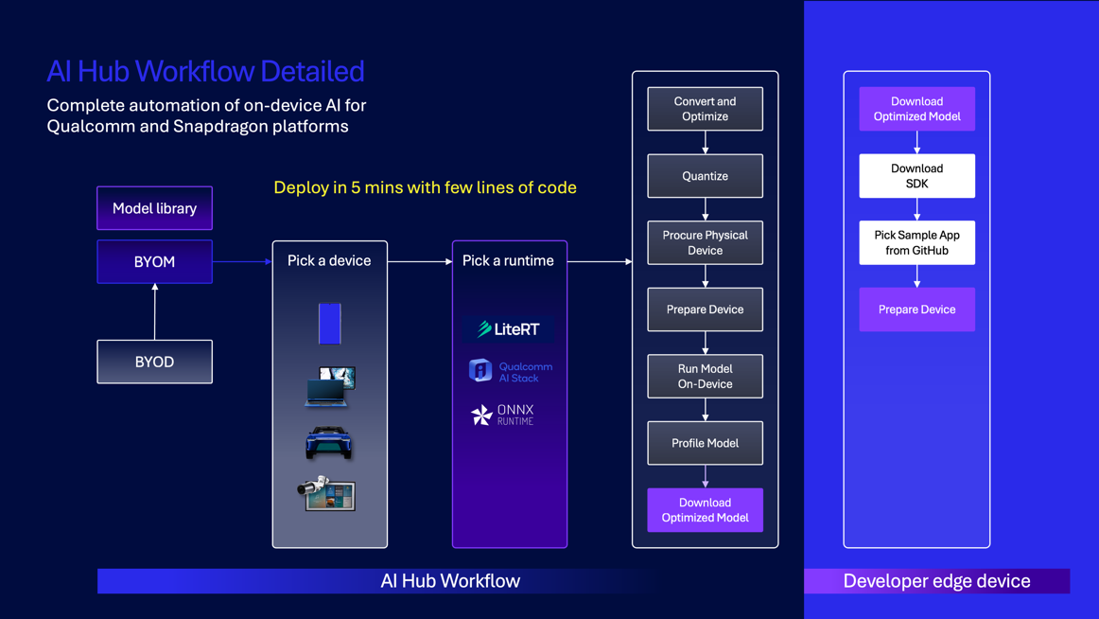
Task: Open Pick Sample App from GitHub
Action: [916, 242]
